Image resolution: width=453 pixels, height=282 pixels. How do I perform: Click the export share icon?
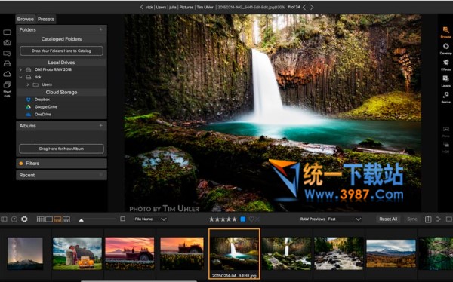pyautogui.click(x=428, y=219)
